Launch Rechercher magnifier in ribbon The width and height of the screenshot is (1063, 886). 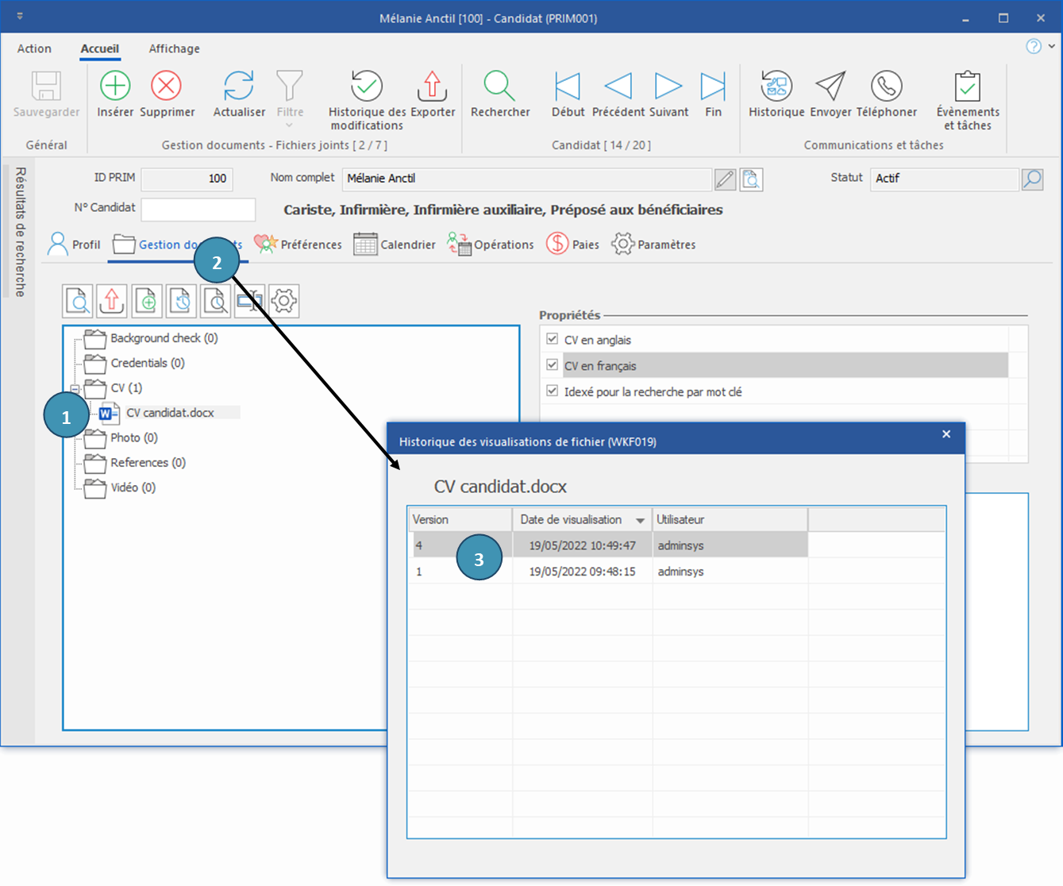499,86
